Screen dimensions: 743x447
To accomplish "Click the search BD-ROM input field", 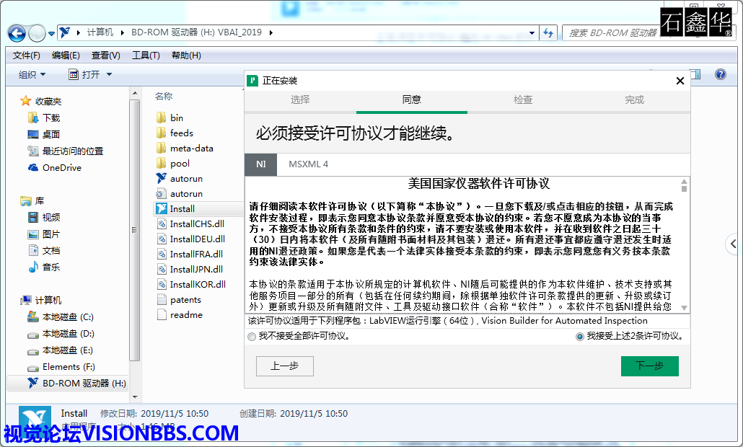I will [x=611, y=32].
